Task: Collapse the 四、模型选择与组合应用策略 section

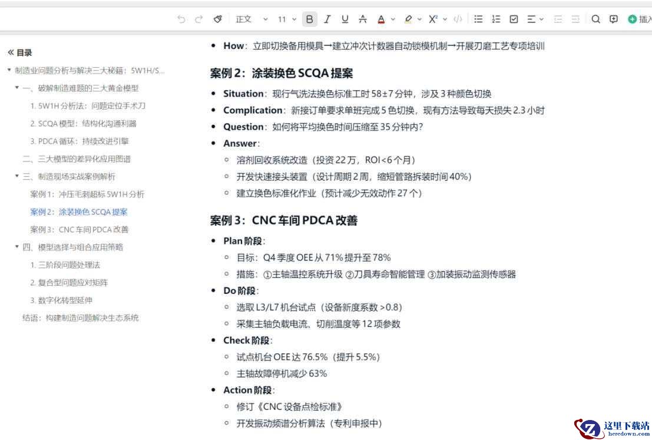Action: (x=17, y=247)
